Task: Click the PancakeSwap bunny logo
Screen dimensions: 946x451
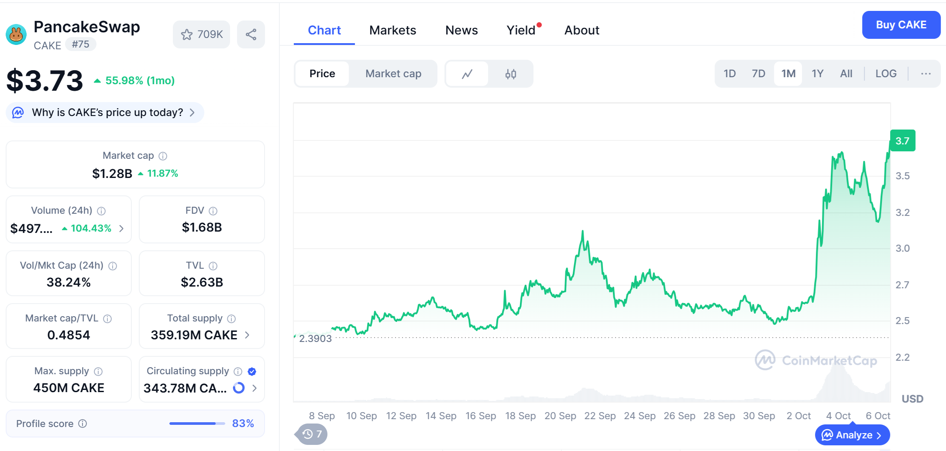Action: [16, 34]
